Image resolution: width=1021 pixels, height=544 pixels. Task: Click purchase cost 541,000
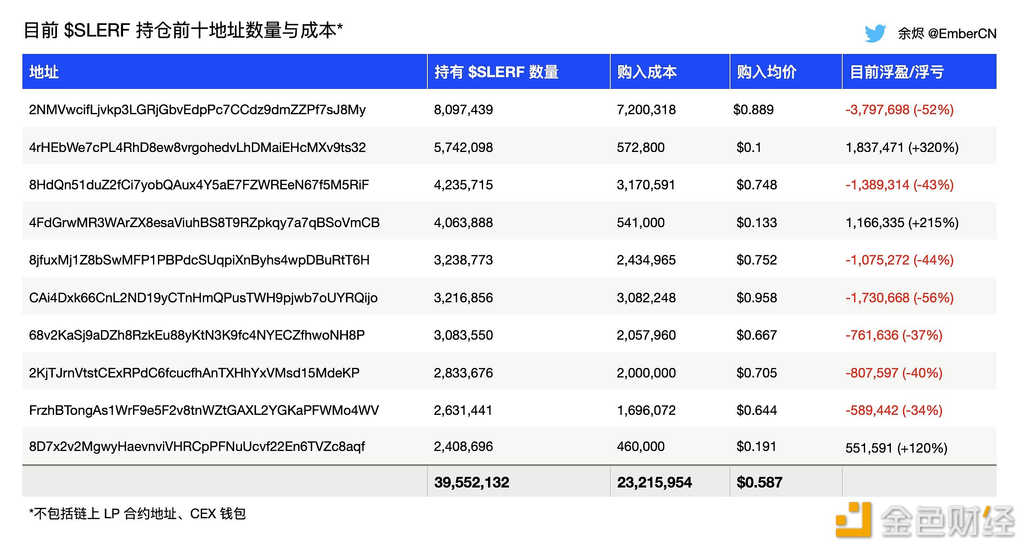pyautogui.click(x=641, y=223)
